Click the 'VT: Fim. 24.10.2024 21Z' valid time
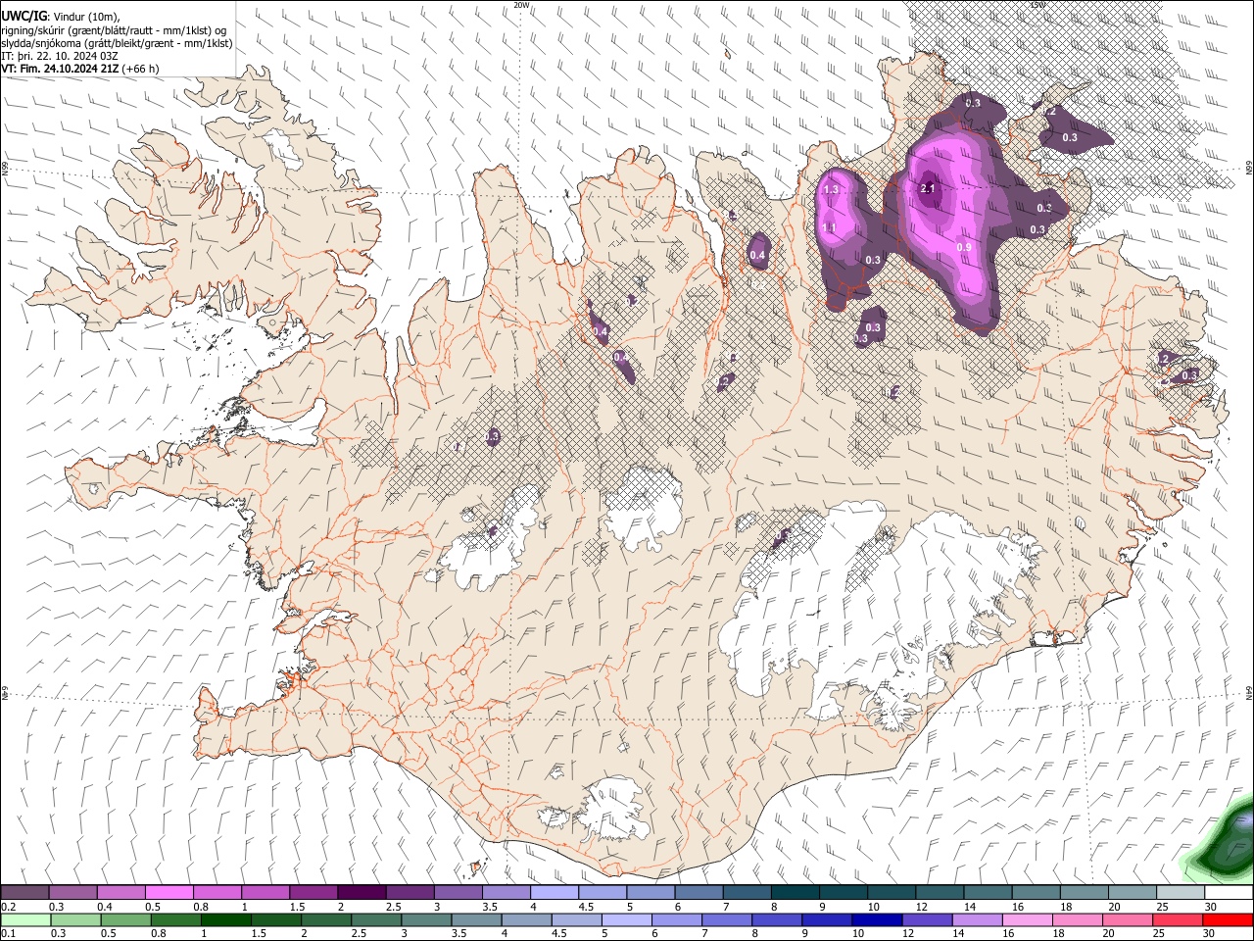 coord(61,69)
